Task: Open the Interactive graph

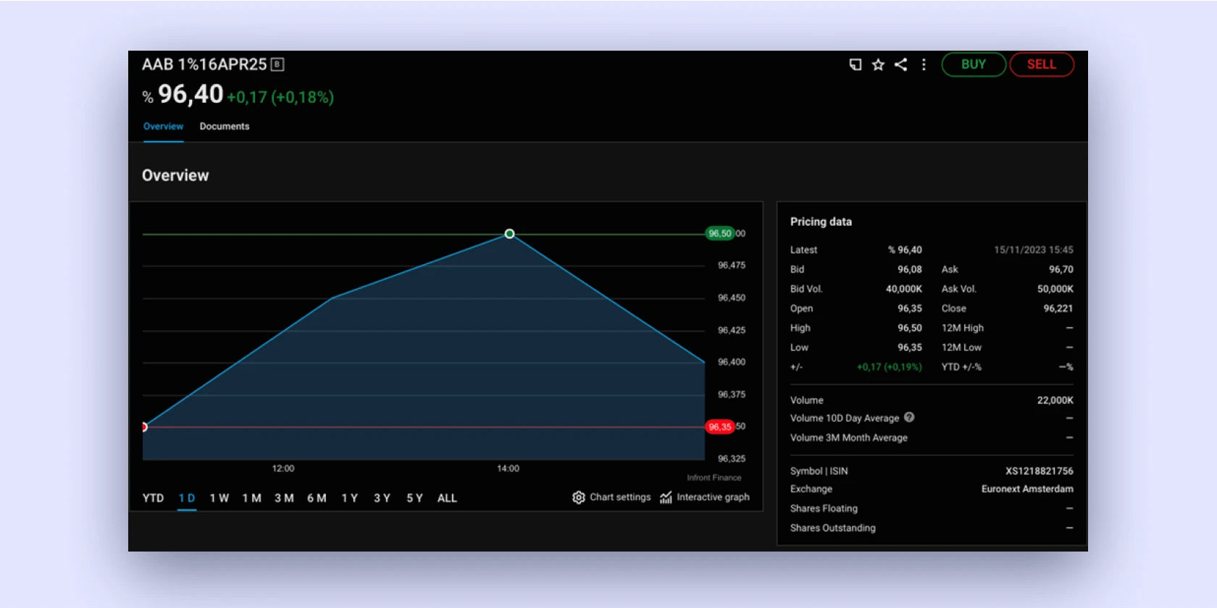Action: click(705, 497)
